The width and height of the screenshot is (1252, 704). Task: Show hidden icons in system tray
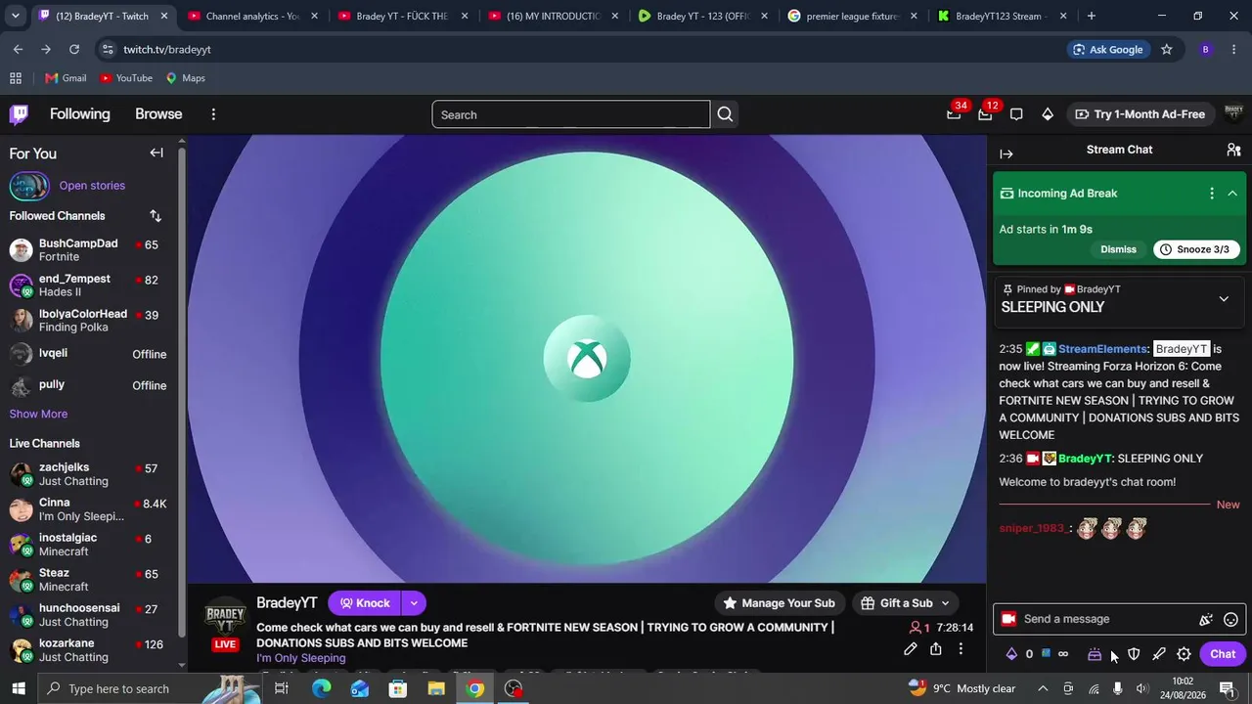coord(1043,689)
